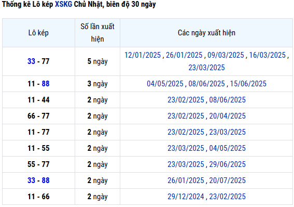Click date 12/01/2025 in 33 - 77 row
This screenshot has width=294, height=207.
pos(143,55)
